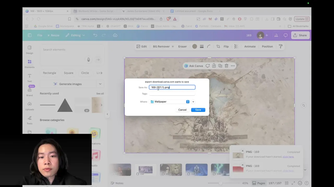Open the Position panel
The width and height of the screenshot is (334, 187).
coord(267,46)
